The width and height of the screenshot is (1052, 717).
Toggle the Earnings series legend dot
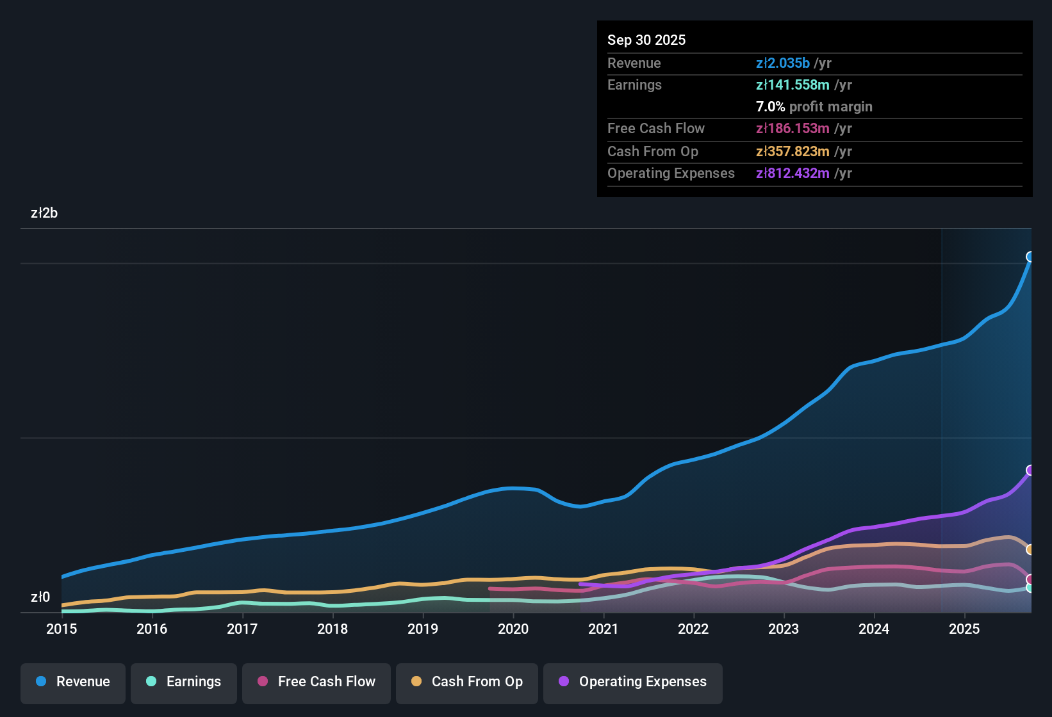click(151, 682)
